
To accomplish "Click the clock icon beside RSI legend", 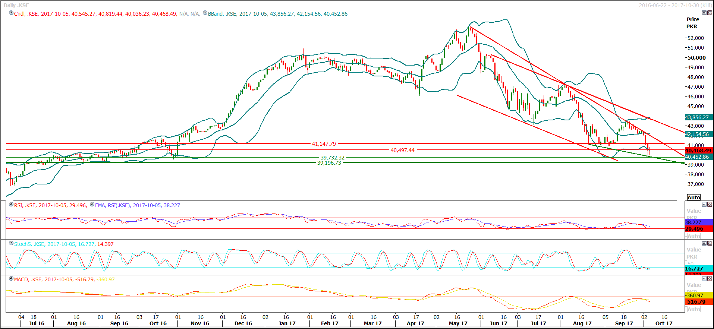I will (11, 205).
